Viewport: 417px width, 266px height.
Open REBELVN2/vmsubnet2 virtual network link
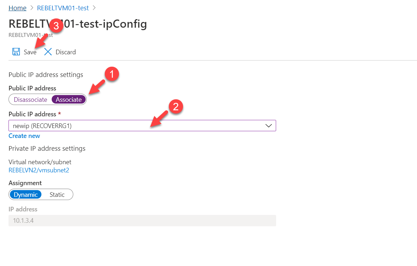tap(39, 170)
